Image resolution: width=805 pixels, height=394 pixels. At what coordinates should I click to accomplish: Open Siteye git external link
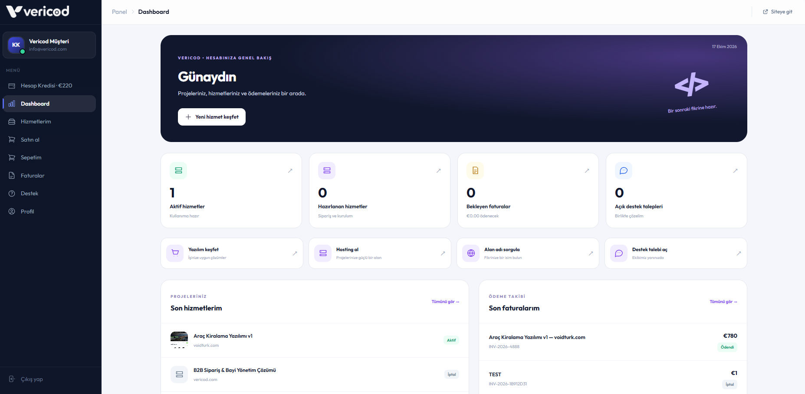pos(778,12)
